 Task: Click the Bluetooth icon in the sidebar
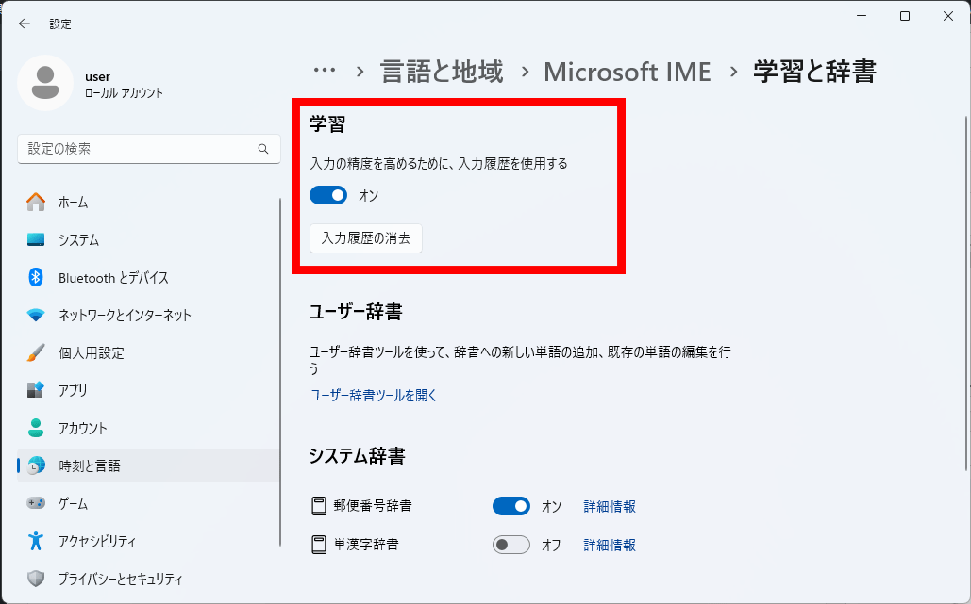(x=36, y=277)
